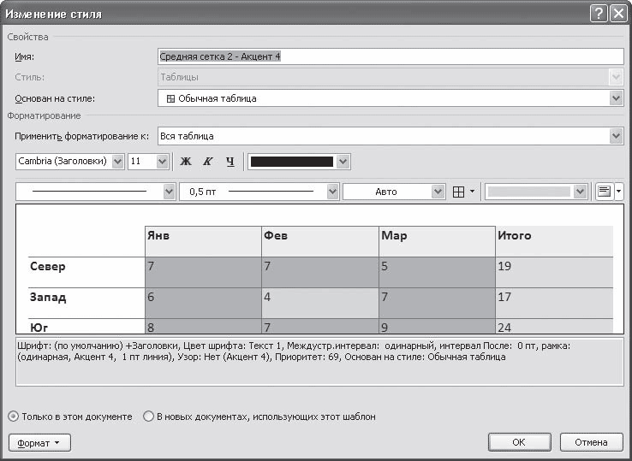632x461 pixels.
Task: Select radio Только в этом документе
Action: pos(14,417)
